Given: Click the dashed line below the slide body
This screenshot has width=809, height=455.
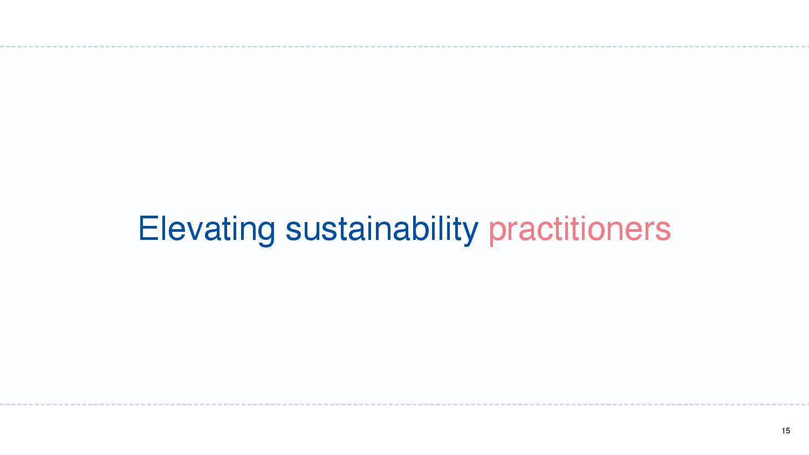Looking at the screenshot, I should tap(404, 404).
